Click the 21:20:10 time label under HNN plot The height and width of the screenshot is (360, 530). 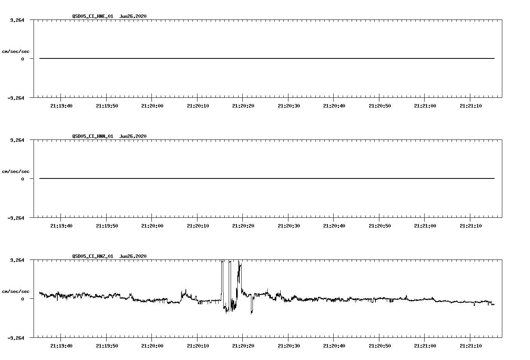pyautogui.click(x=198, y=226)
